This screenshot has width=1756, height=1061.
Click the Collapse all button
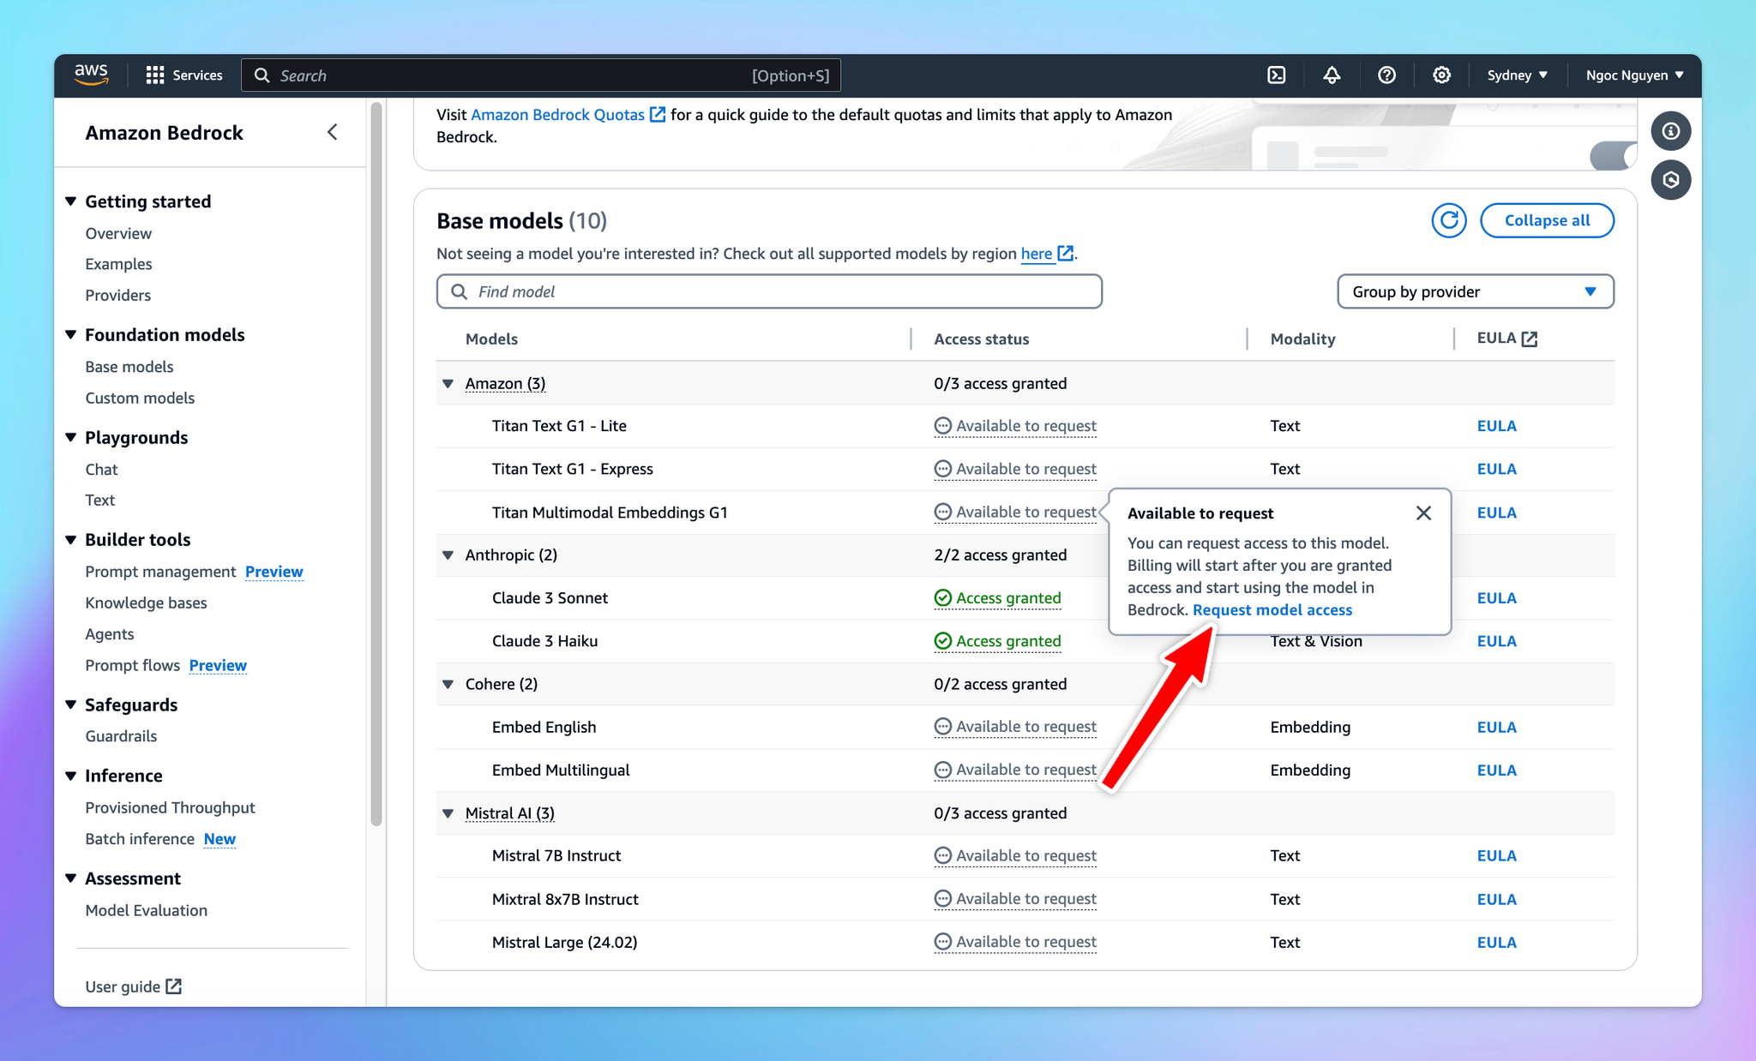coord(1547,220)
